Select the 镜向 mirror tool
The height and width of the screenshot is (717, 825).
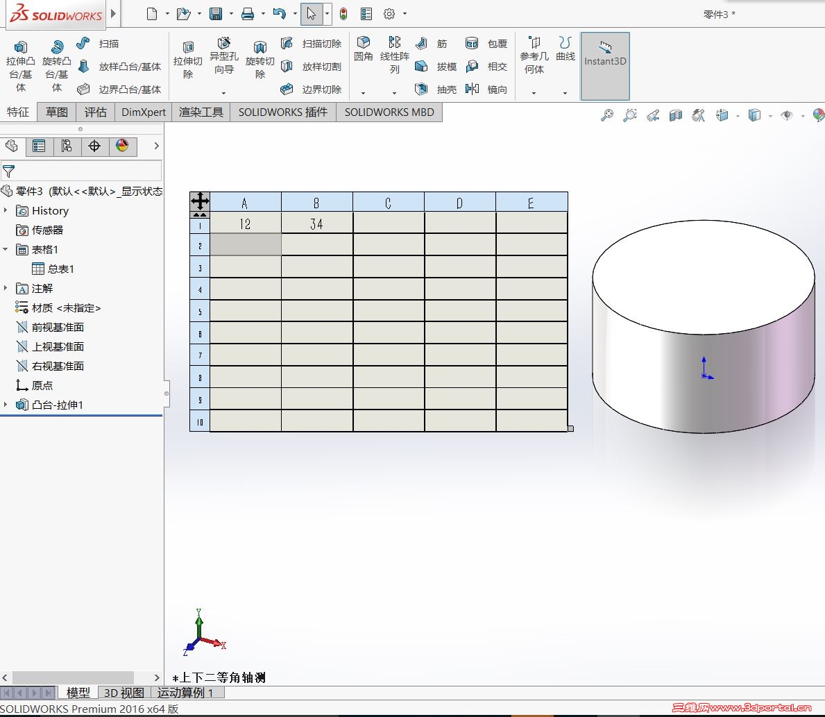(486, 90)
